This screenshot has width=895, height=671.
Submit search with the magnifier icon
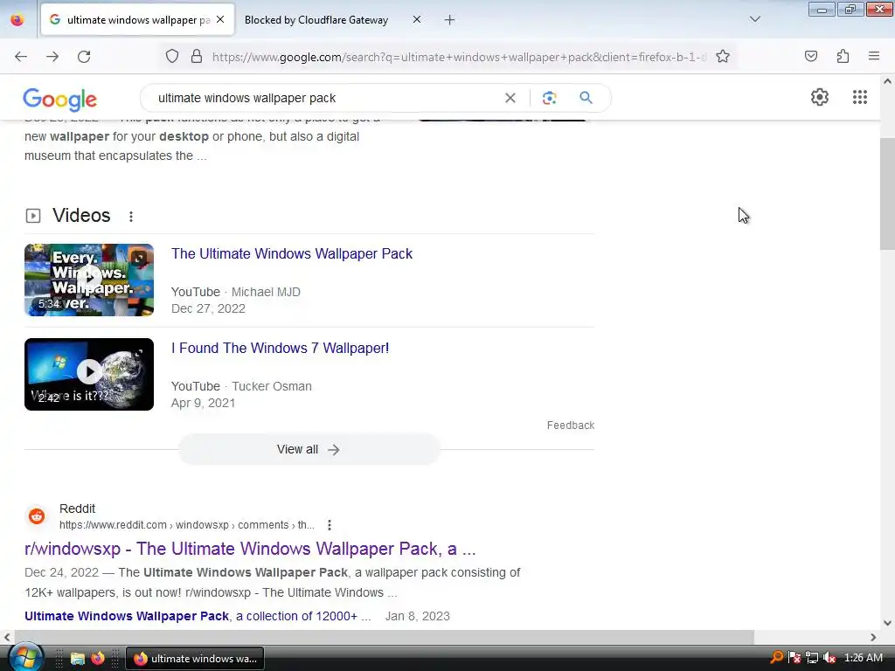(x=586, y=98)
